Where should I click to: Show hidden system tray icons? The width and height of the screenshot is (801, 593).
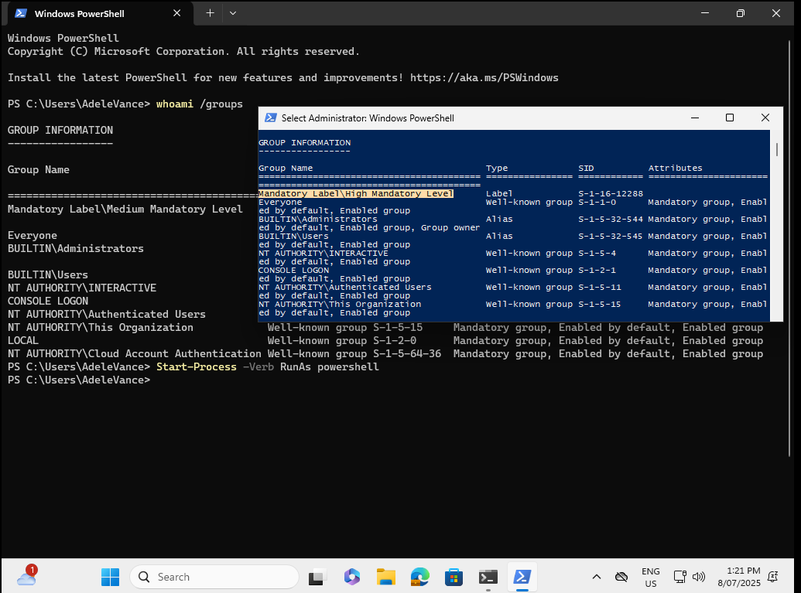coord(596,577)
